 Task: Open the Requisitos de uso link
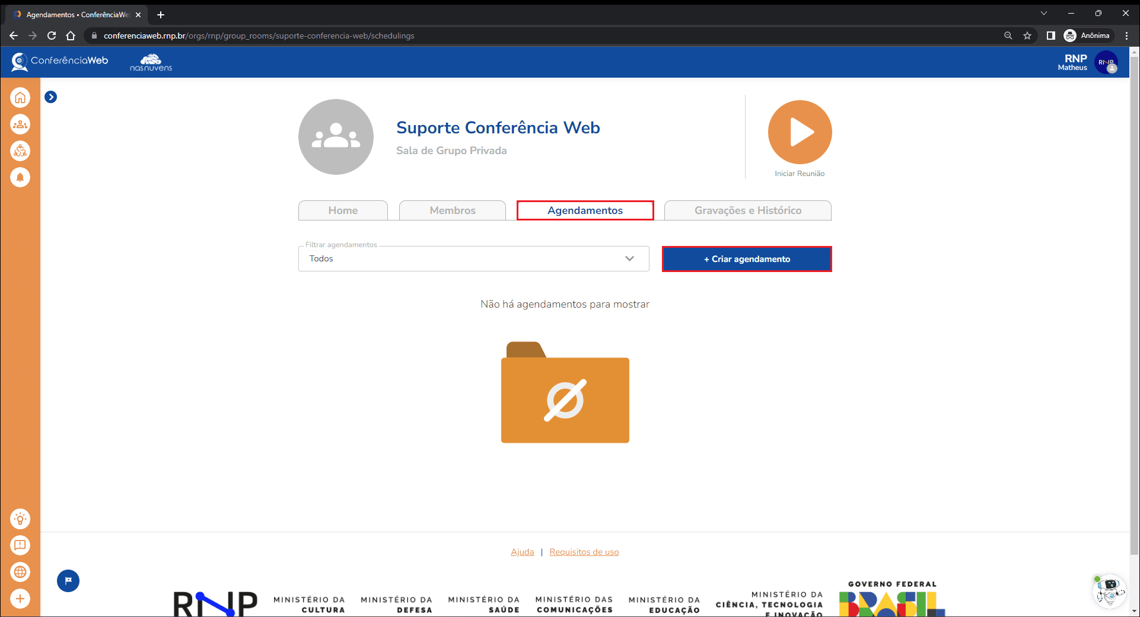[x=584, y=552]
